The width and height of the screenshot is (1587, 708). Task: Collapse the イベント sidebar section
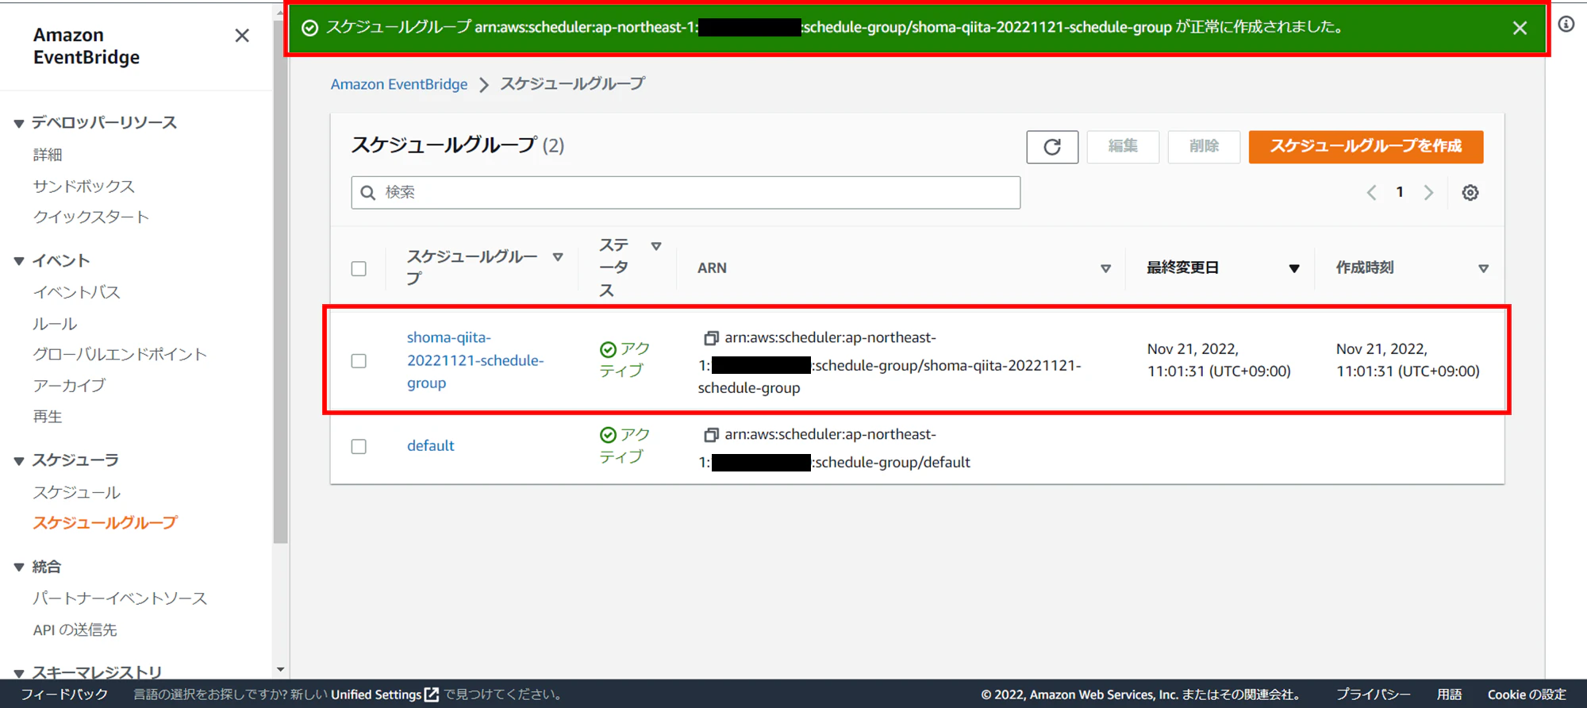click(19, 261)
